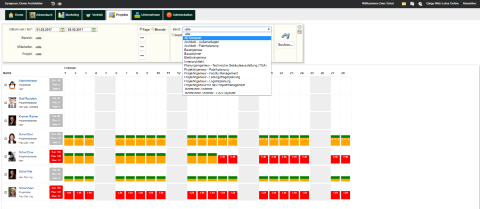Image resolution: width=480 pixels, height=209 pixels.
Task: Open calendar picker for start date
Action: pyautogui.click(x=62, y=29)
